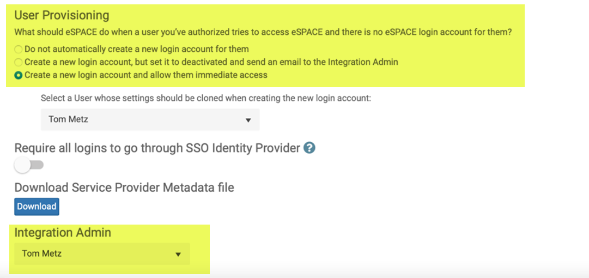The height and width of the screenshot is (278, 589).
Task: Click the "Require all logins" SSO label
Action: coord(157,148)
